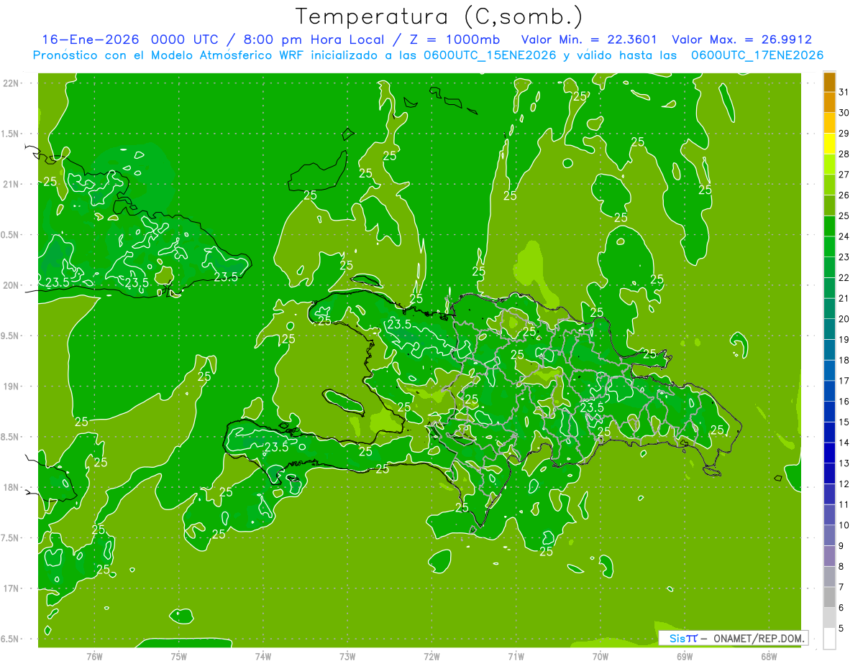Click the '0.5N' latitude axis label

pyautogui.click(x=10, y=235)
